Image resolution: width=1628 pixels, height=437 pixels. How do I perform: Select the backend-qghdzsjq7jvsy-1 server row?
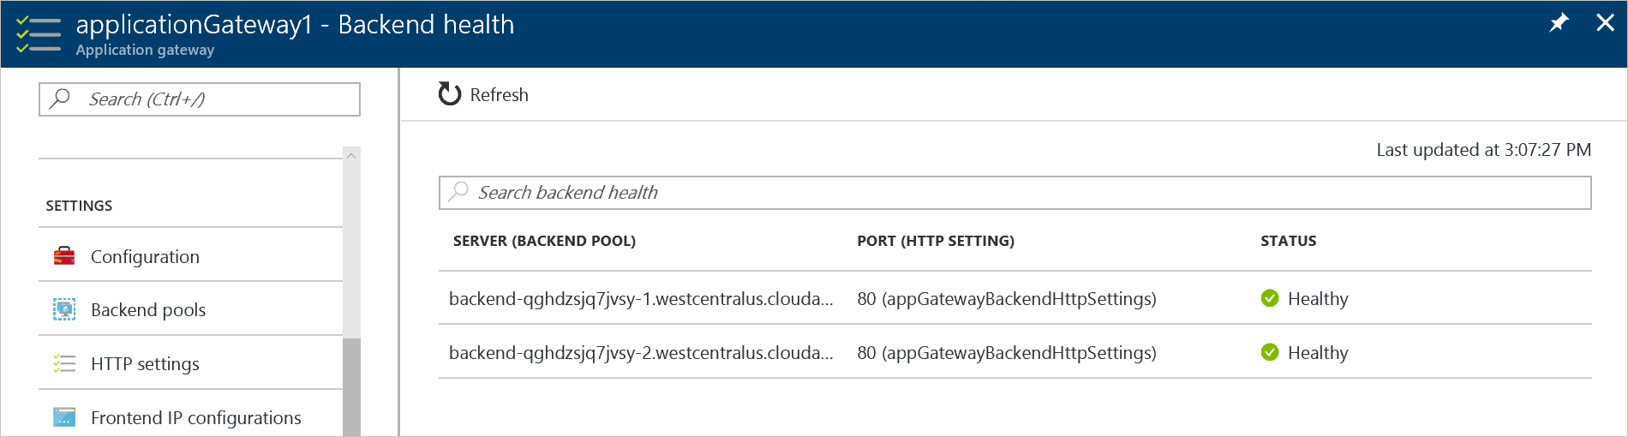640,298
